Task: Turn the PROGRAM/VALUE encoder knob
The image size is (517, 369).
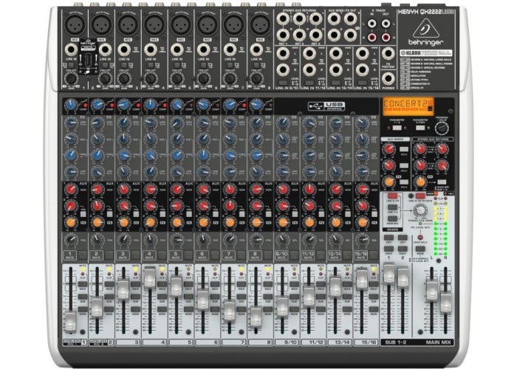Action: tap(442, 128)
